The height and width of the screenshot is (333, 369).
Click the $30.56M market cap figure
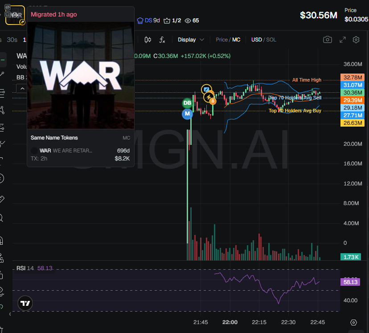click(318, 15)
